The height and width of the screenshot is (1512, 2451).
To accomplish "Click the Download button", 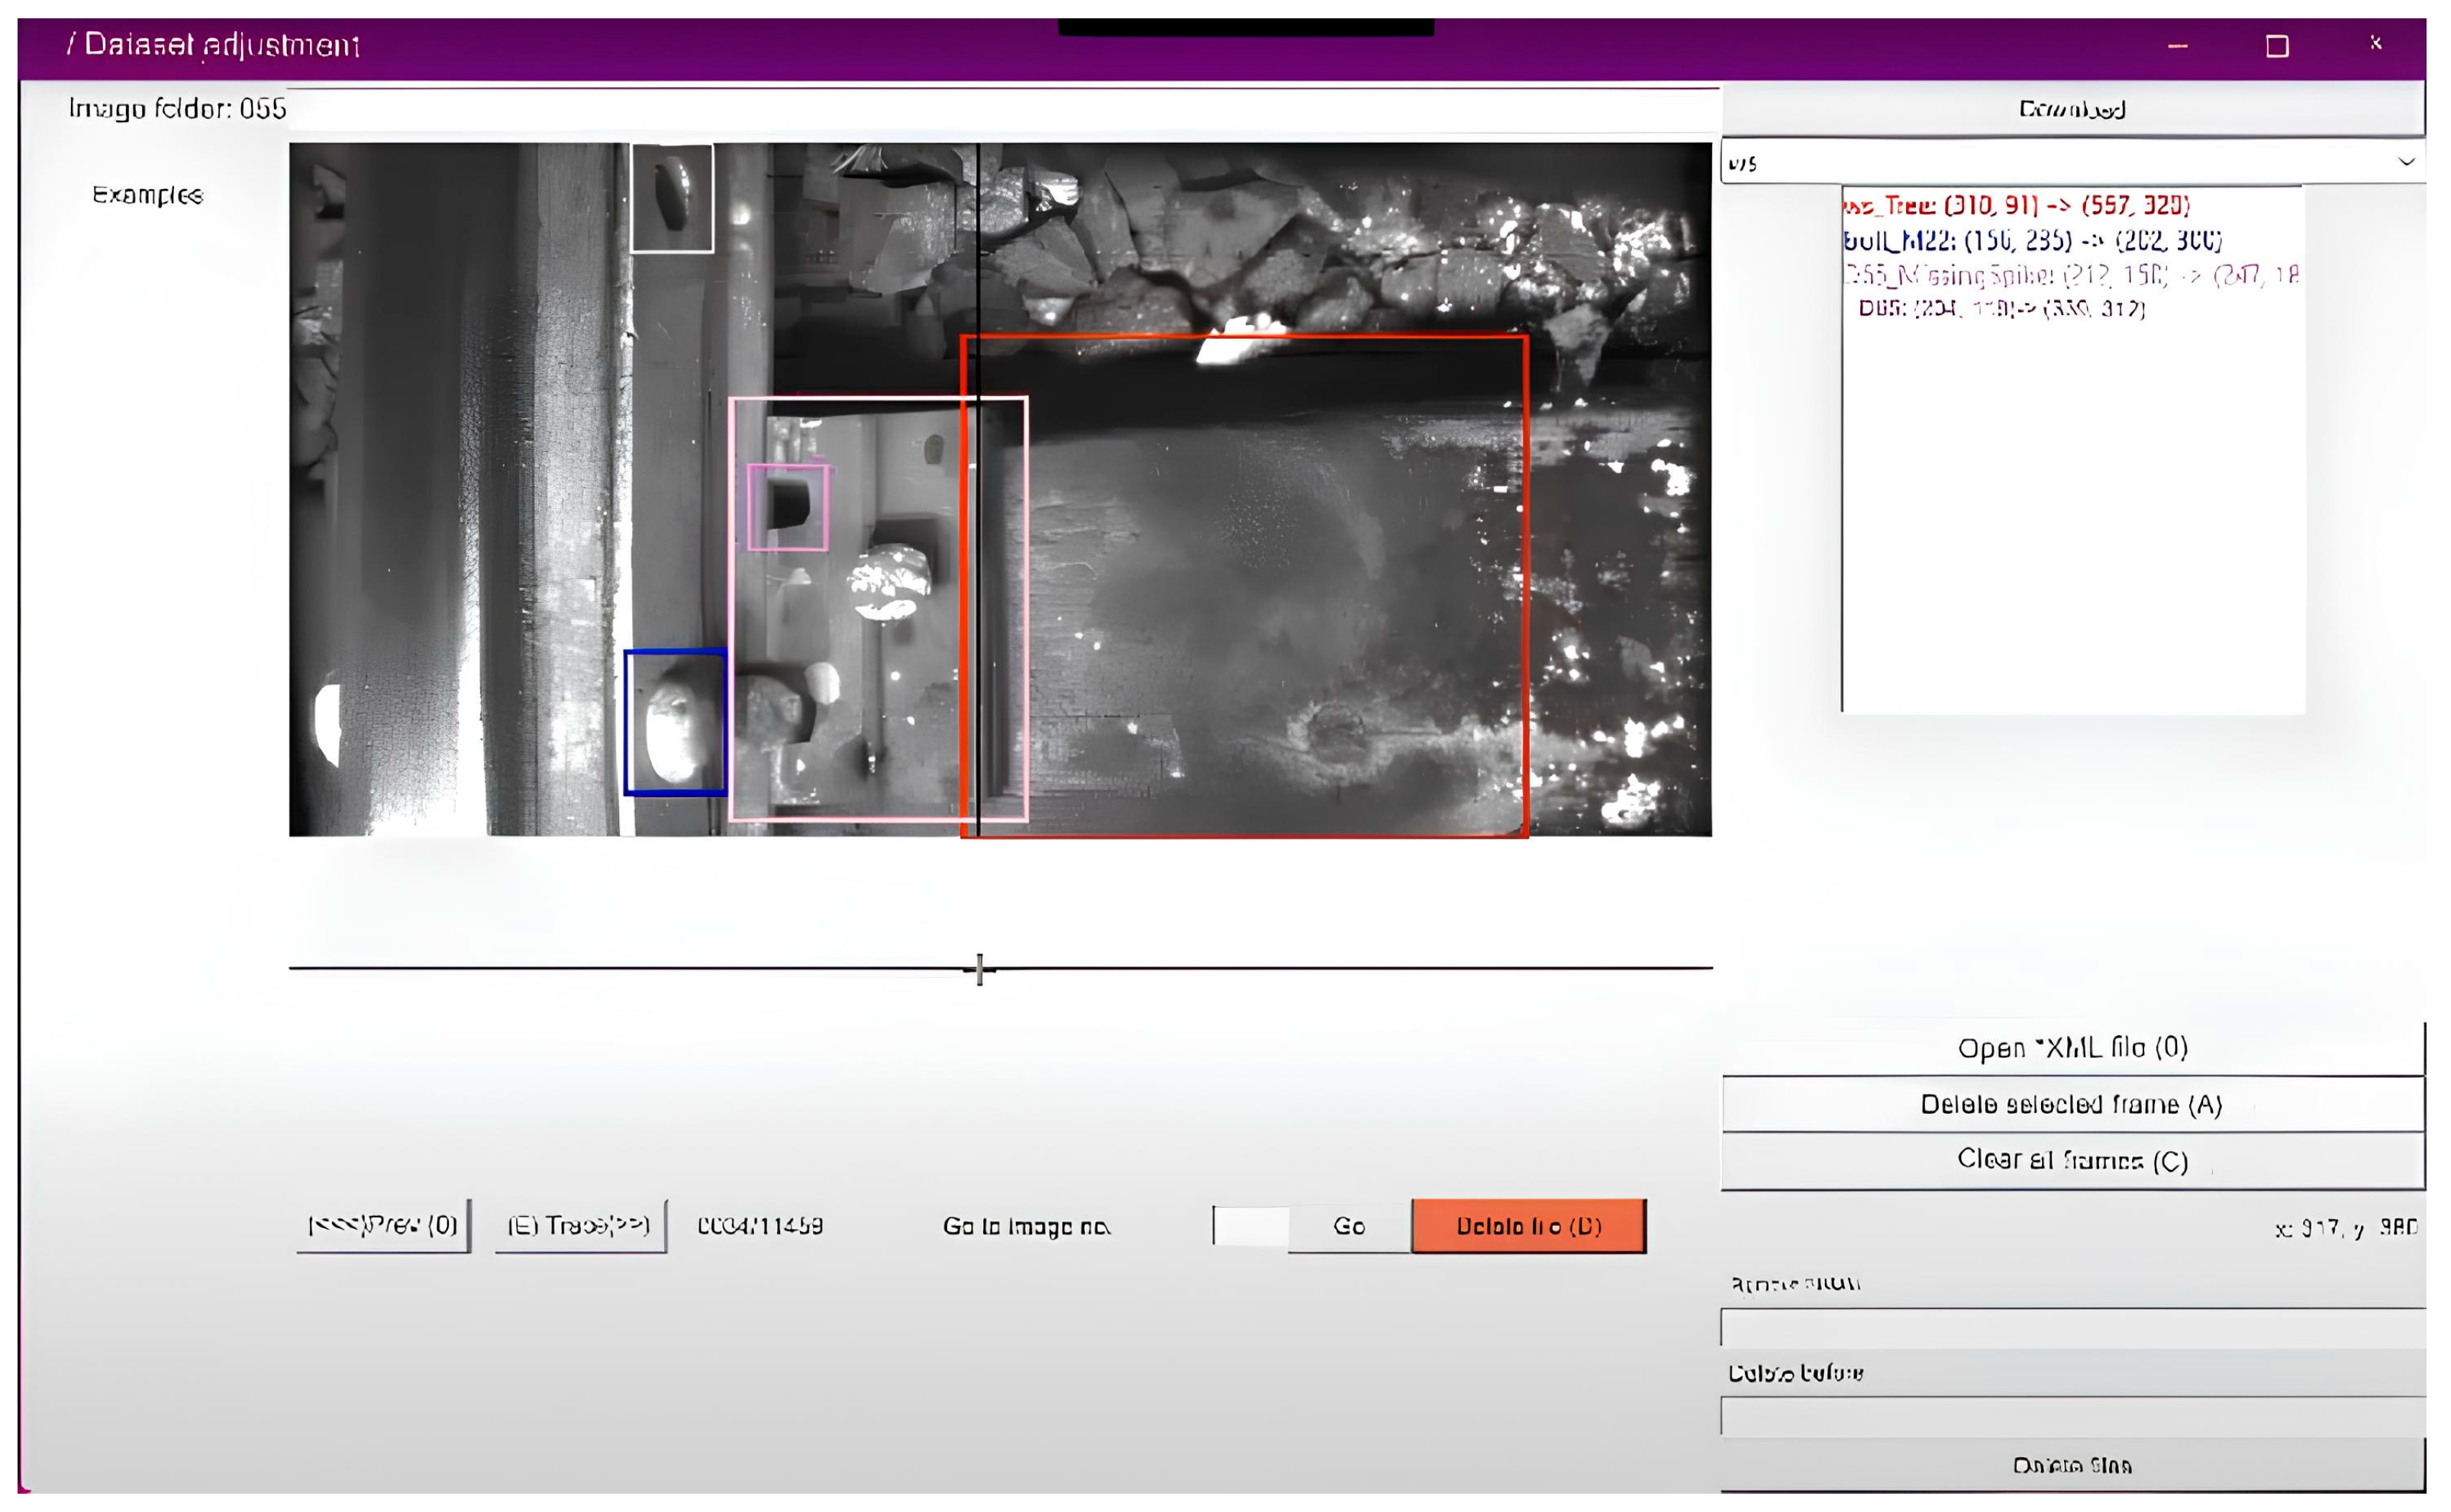I will point(2071,109).
